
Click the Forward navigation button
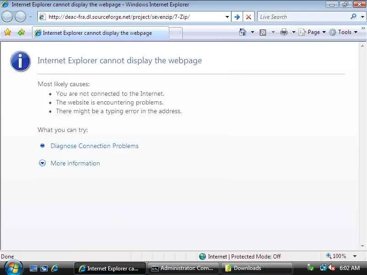[x=20, y=17]
